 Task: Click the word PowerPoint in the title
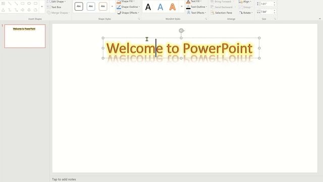[x=218, y=49]
